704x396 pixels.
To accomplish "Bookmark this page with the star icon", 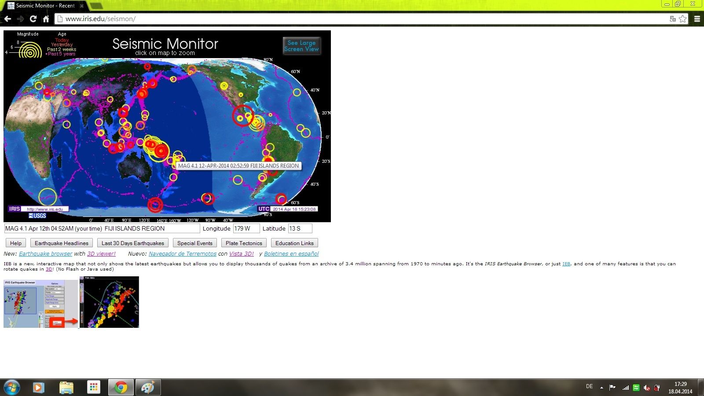I will [x=682, y=18].
